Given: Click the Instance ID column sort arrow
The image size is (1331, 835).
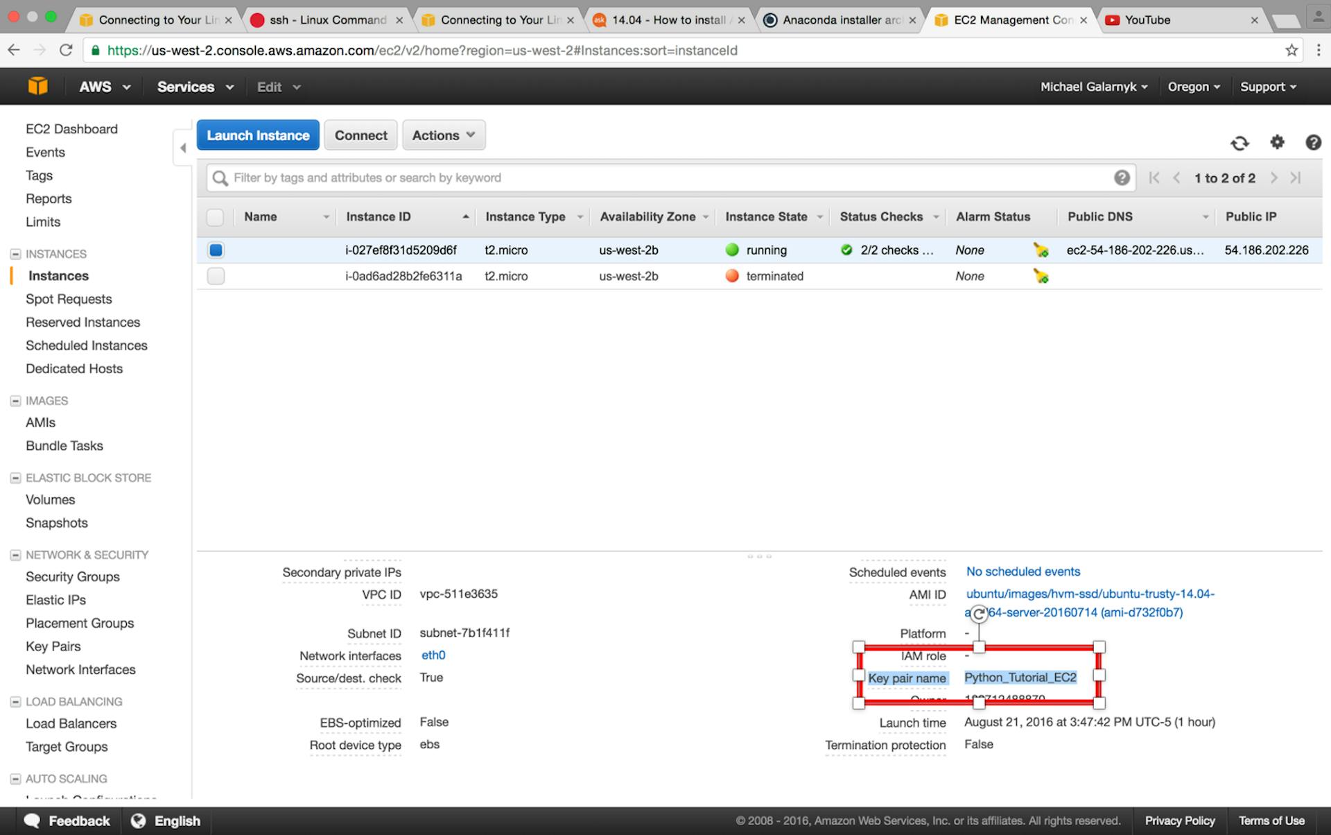Looking at the screenshot, I should click(x=465, y=216).
